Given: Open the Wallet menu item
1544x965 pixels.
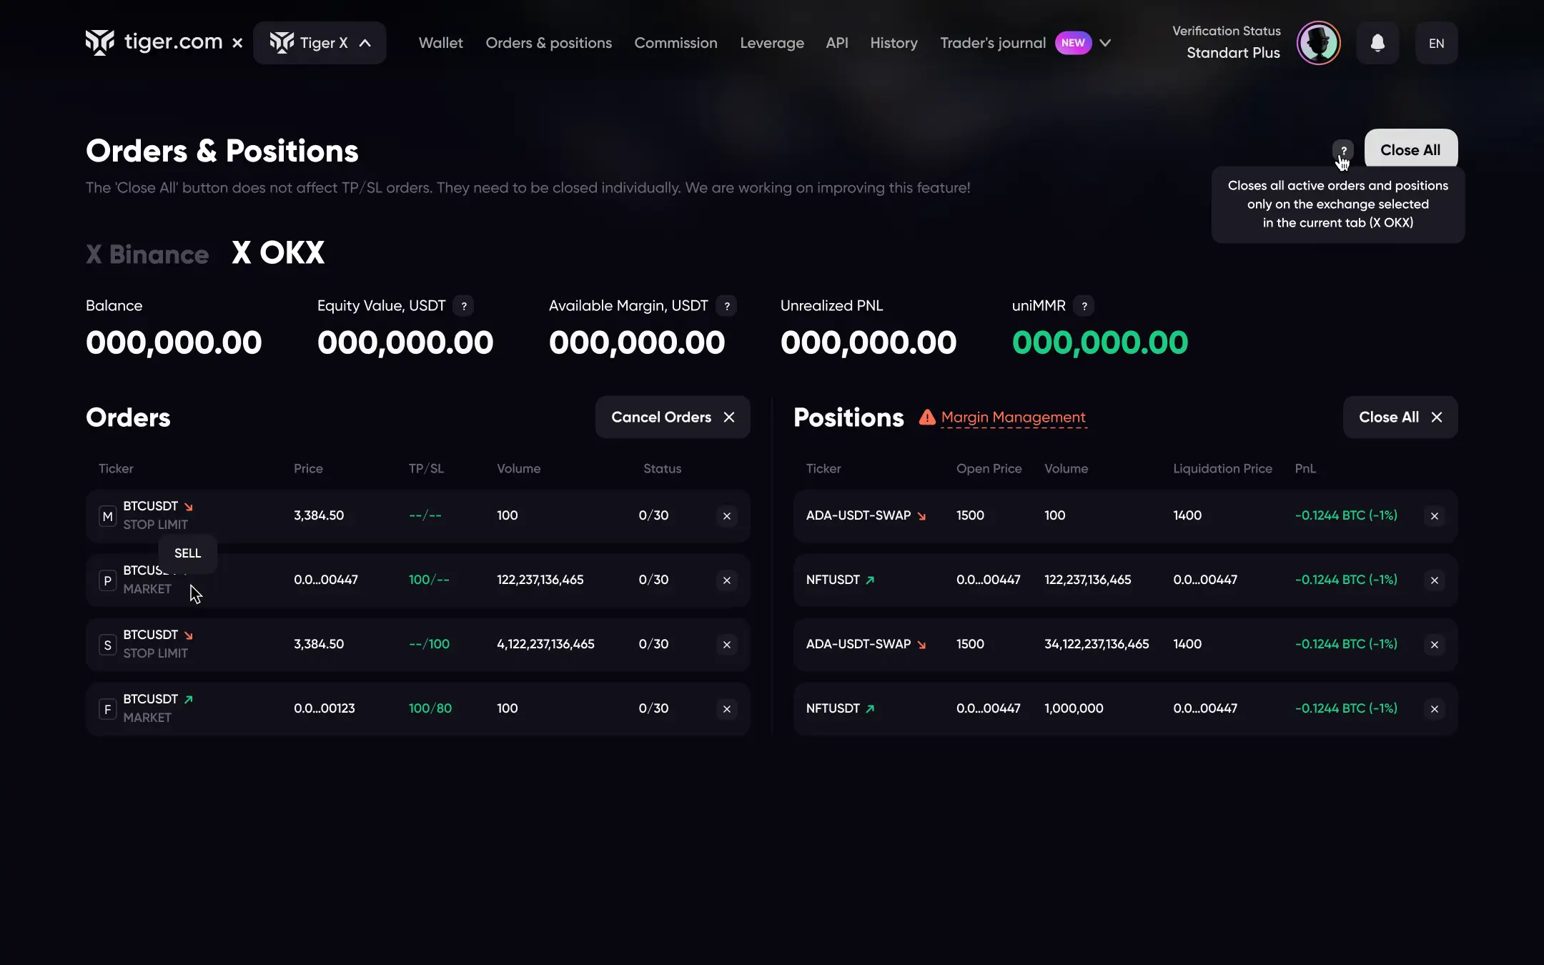Looking at the screenshot, I should (x=440, y=43).
